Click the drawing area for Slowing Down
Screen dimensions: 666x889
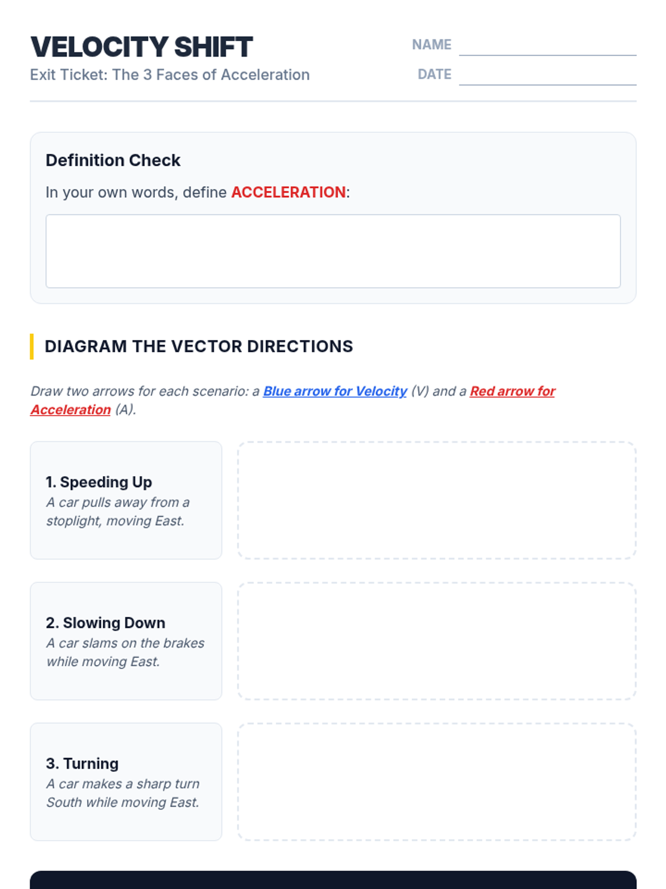(x=437, y=641)
